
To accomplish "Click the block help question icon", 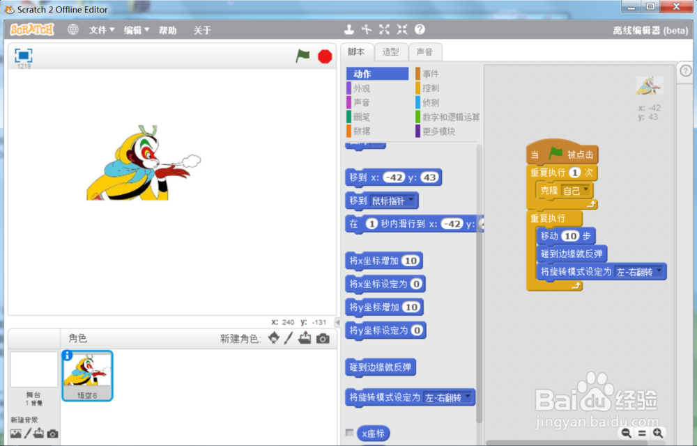I will tap(420, 30).
